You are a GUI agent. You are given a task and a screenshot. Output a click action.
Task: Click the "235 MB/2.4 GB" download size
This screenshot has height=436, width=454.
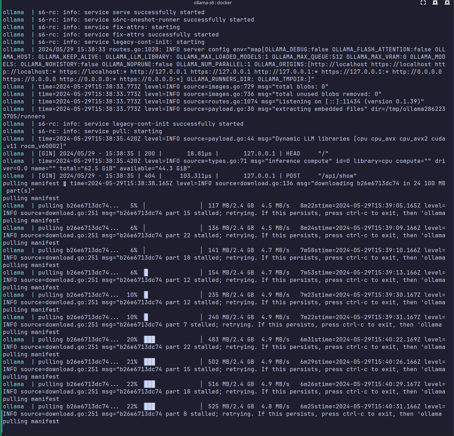[231, 295]
